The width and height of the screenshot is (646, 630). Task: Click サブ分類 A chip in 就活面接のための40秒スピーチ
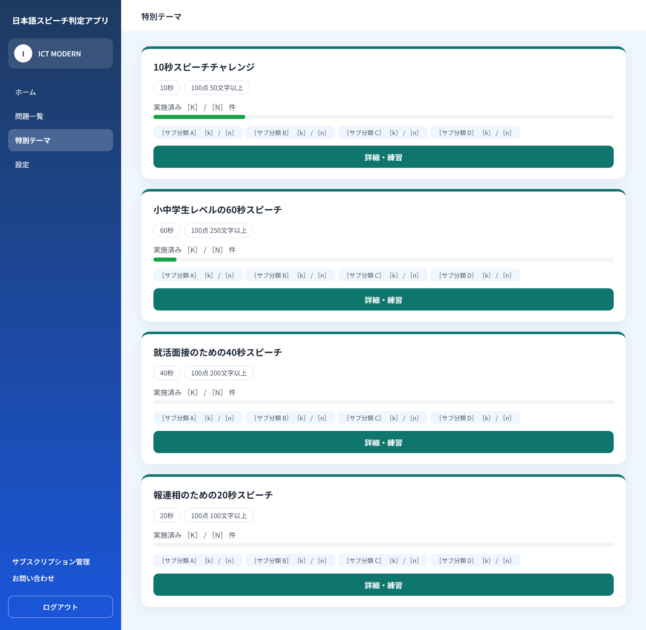(x=198, y=418)
